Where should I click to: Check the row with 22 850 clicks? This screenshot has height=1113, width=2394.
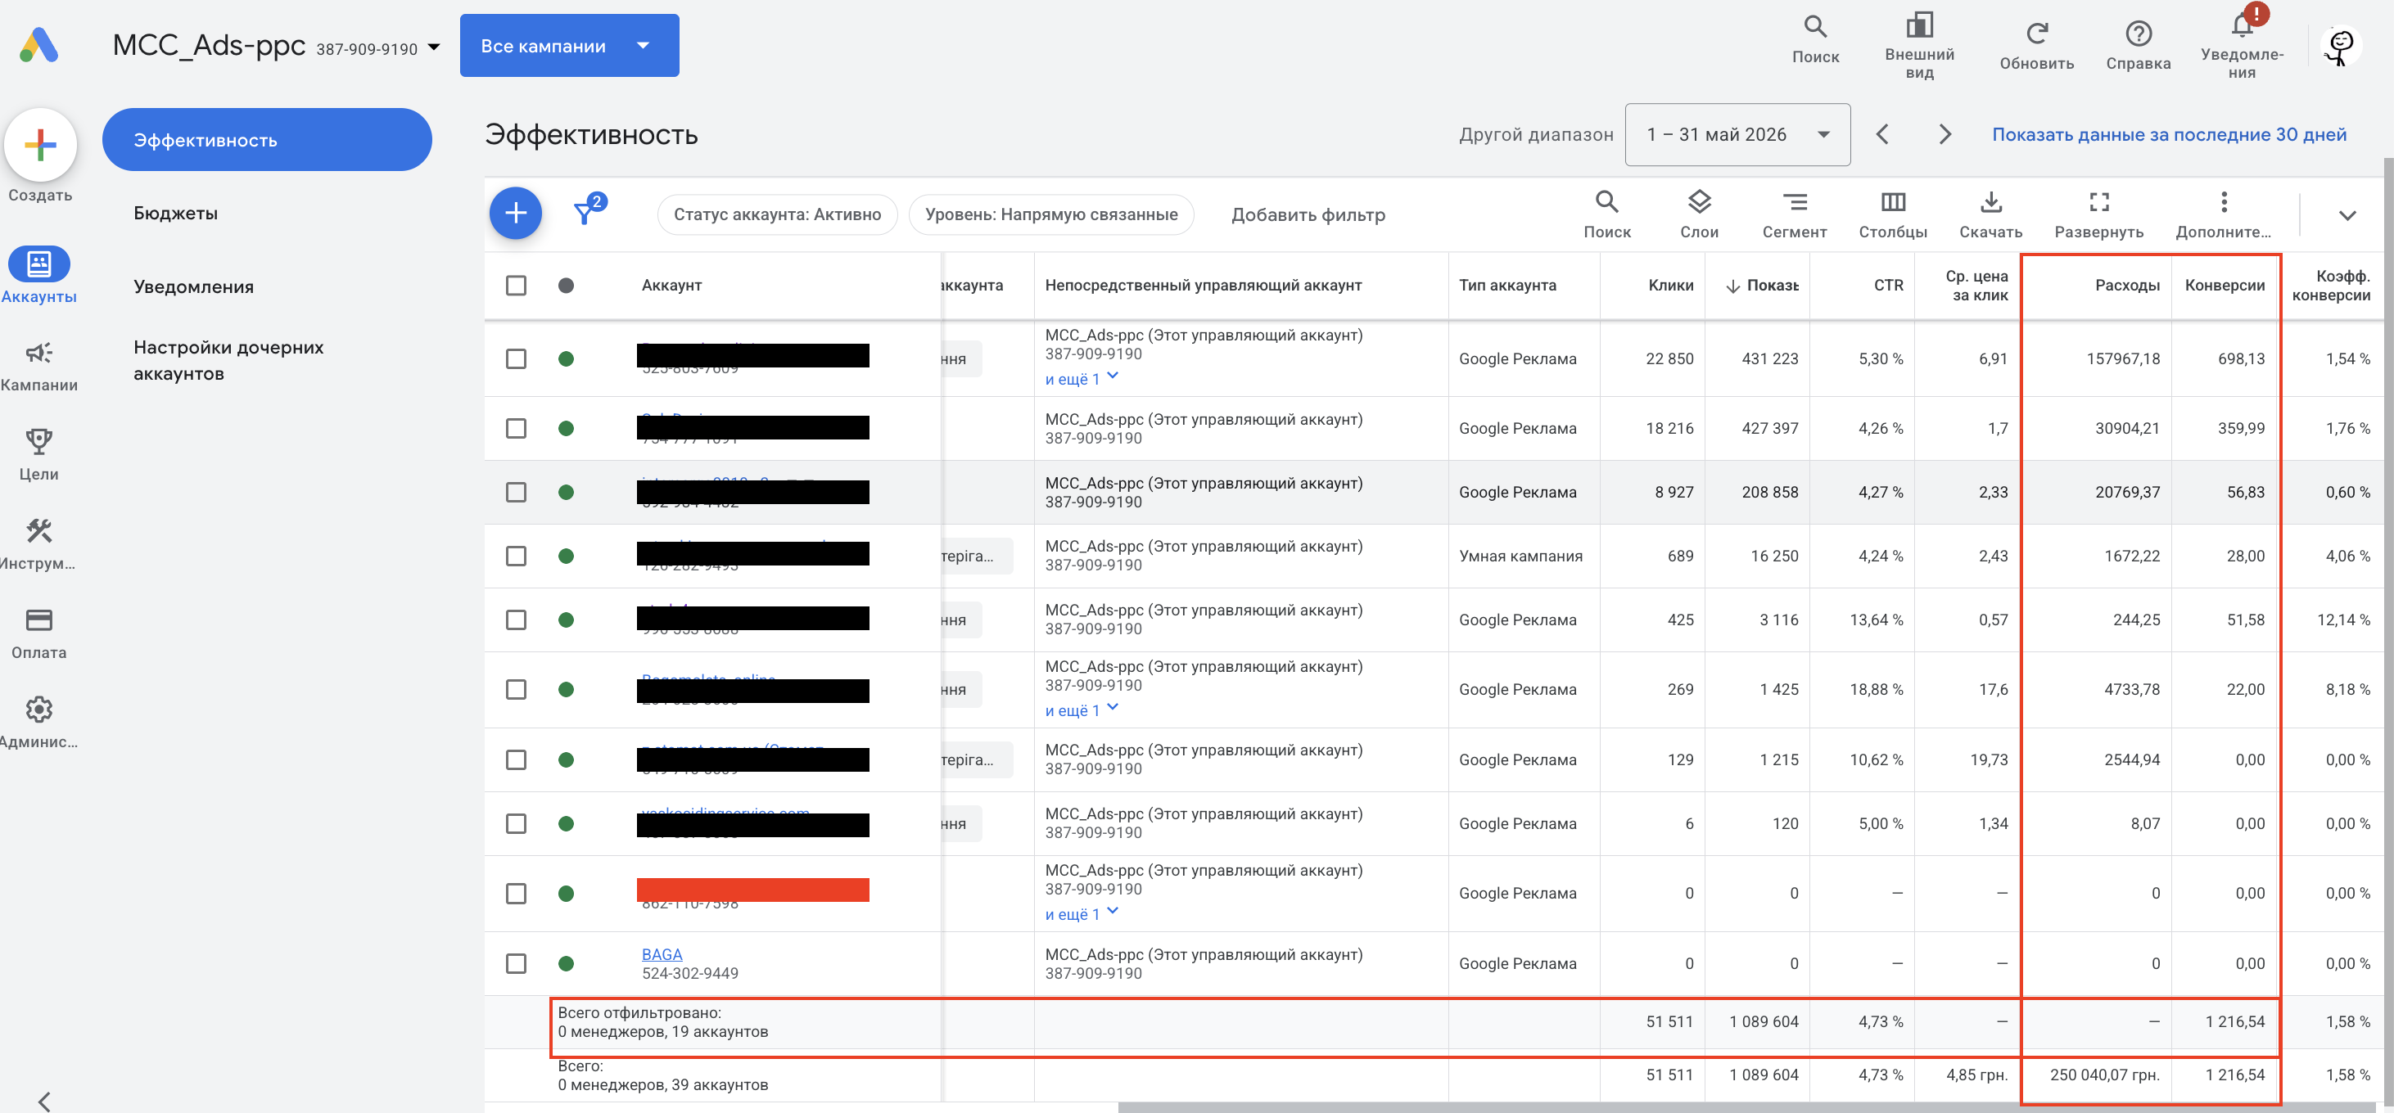coord(516,358)
